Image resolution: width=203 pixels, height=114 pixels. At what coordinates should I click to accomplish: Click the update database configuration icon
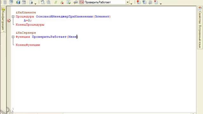click(18, 2)
